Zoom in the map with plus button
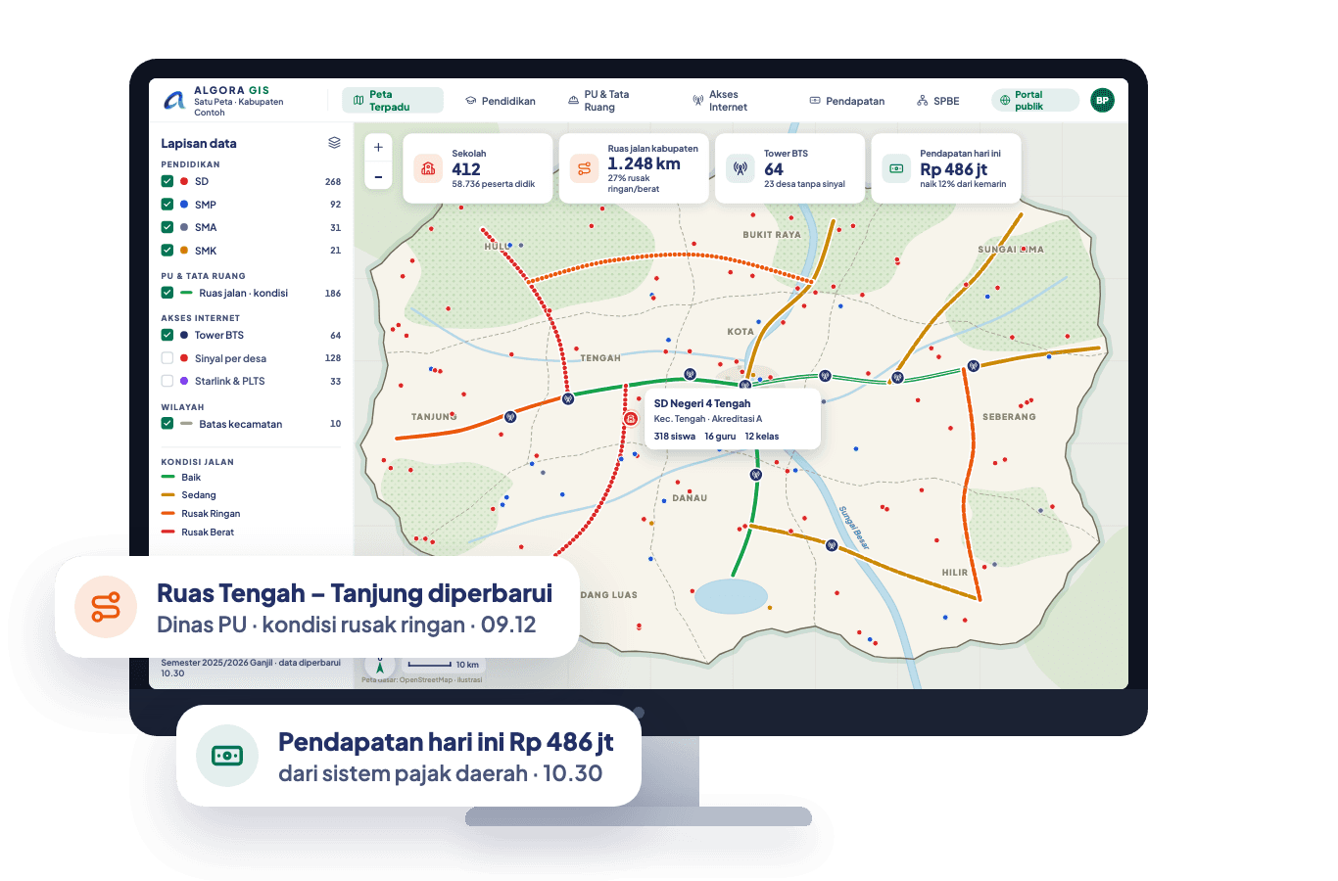 (x=378, y=148)
